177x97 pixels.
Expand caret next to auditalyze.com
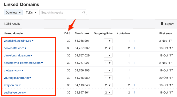click(25, 93)
